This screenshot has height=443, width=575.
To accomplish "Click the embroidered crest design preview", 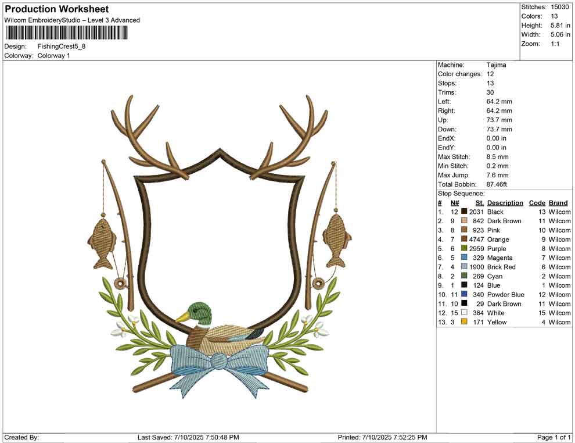I will point(220,247).
